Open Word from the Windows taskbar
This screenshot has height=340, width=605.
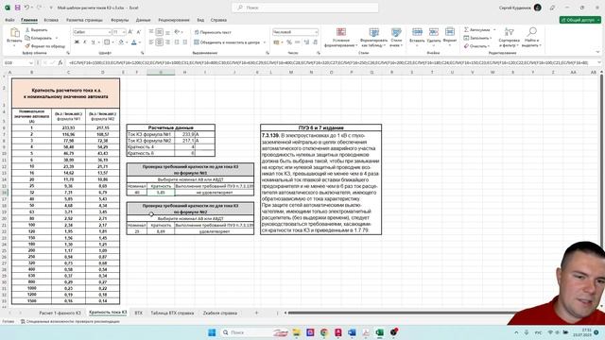point(352,332)
